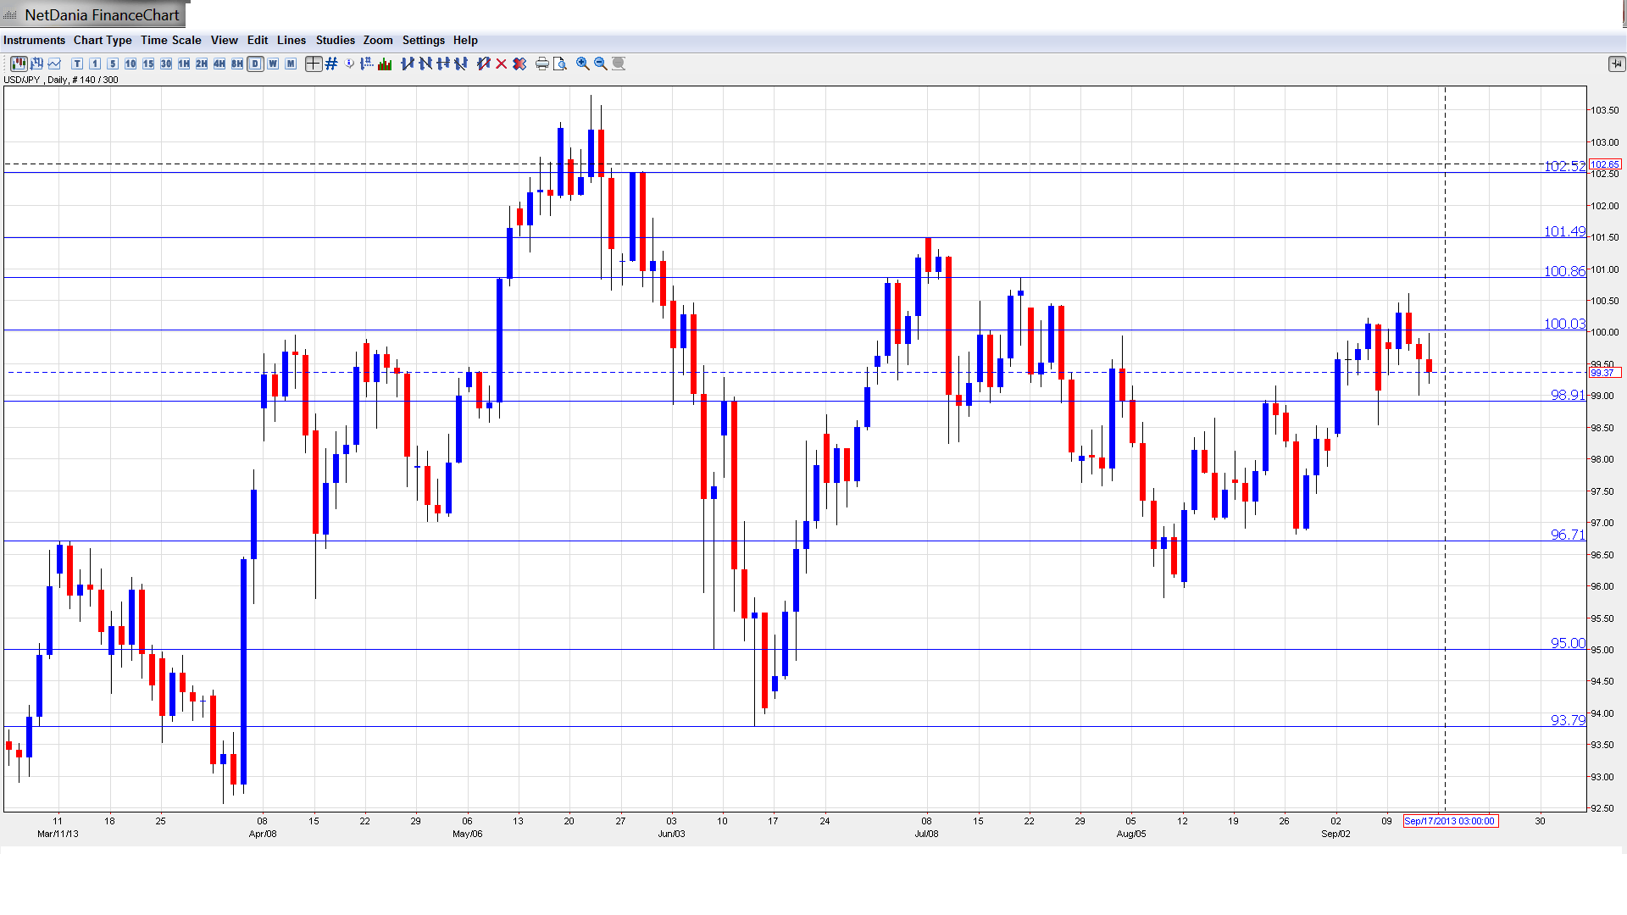Viewport: 1627px width, 915px height.
Task: Click the zoom in magnifier
Action: click(583, 64)
